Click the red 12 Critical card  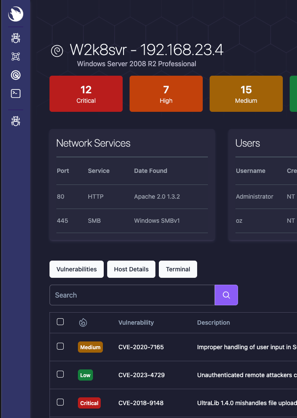click(86, 94)
